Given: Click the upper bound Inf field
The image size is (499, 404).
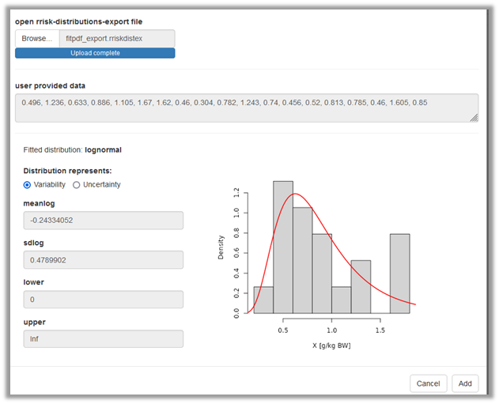Looking at the screenshot, I should 99,338.
